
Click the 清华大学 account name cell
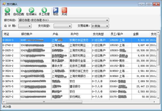(x=60, y=66)
